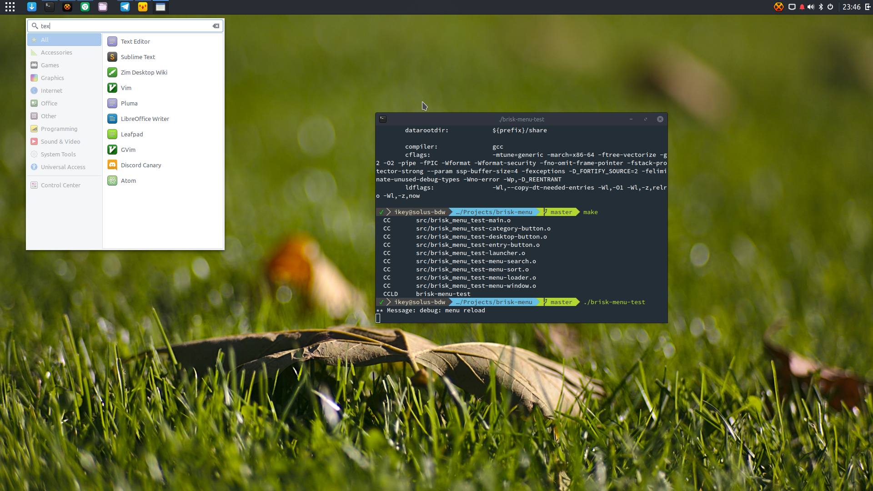Click the terminal window menu icon
Image resolution: width=873 pixels, height=491 pixels.
[383, 119]
